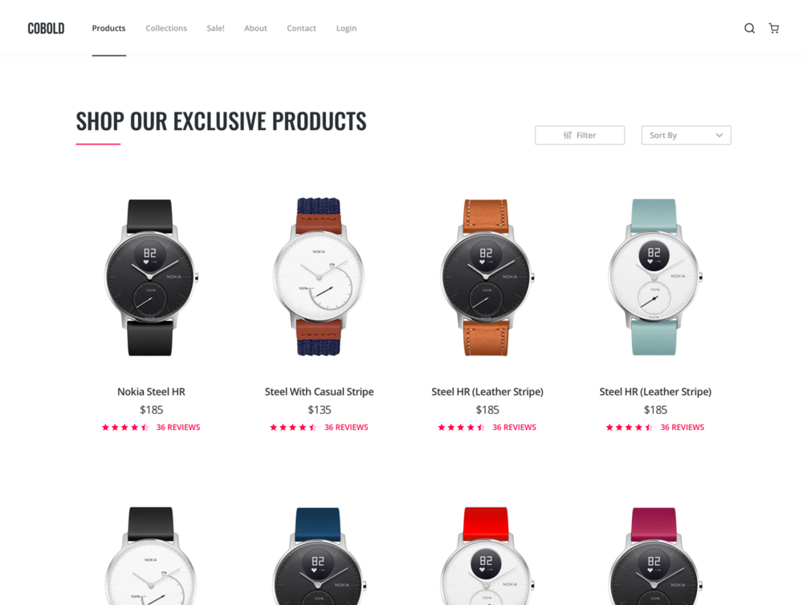Click the filter sliders icon
Screen dimensions: 807x605
point(567,136)
